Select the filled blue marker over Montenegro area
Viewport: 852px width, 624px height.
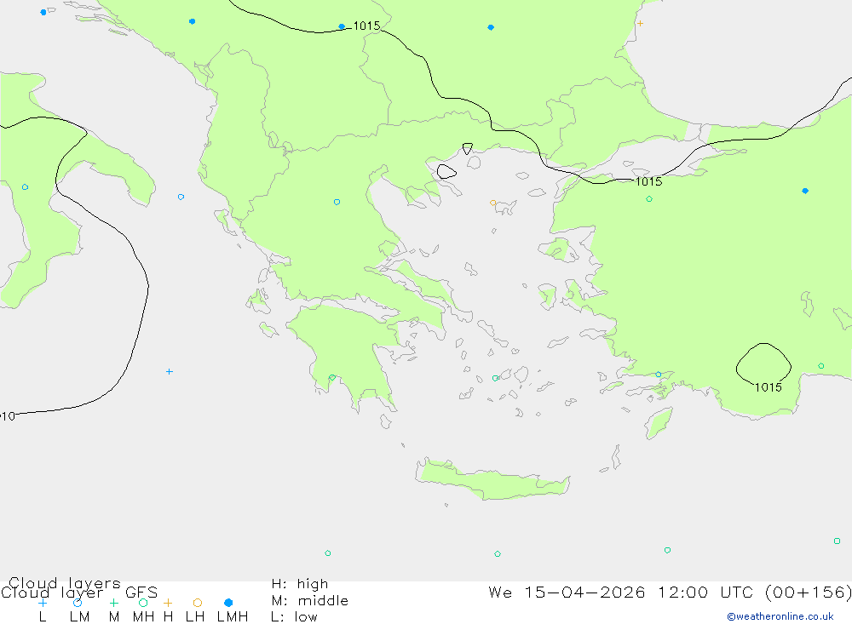point(192,22)
